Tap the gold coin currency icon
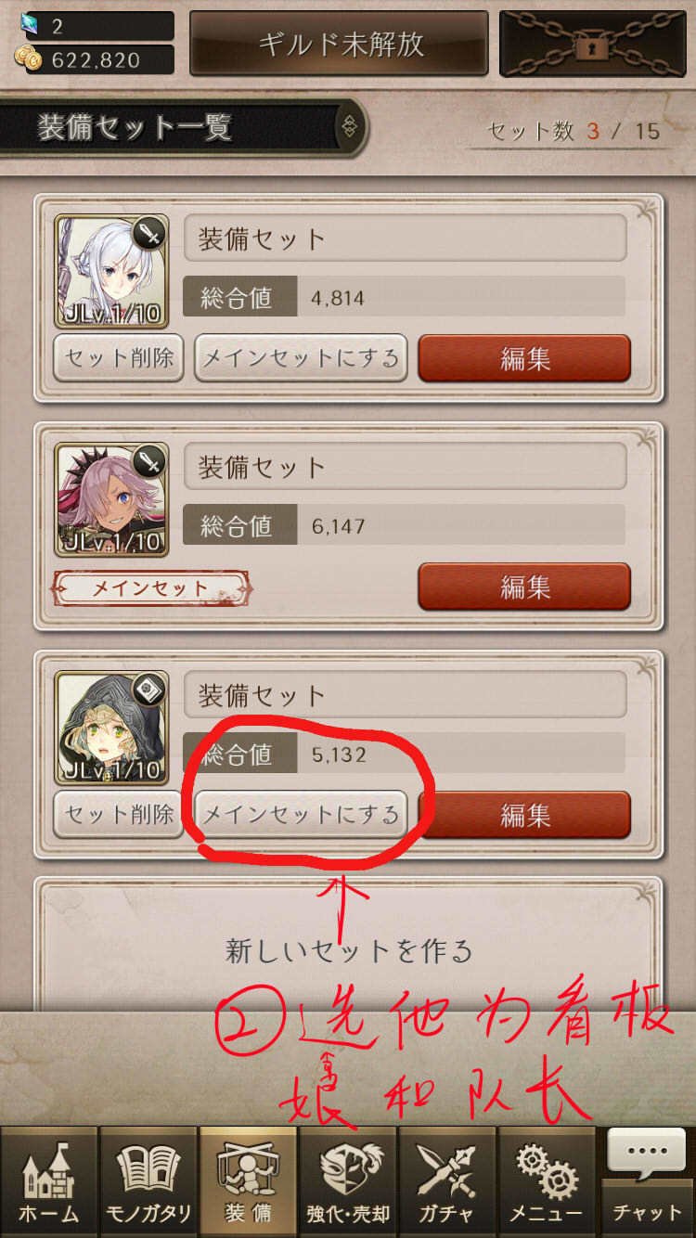This screenshot has height=1238, width=696. [x=29, y=59]
